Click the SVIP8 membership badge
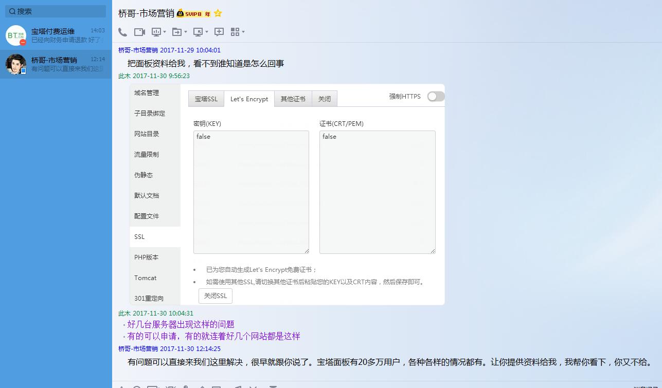This screenshot has width=662, height=388. (193, 14)
